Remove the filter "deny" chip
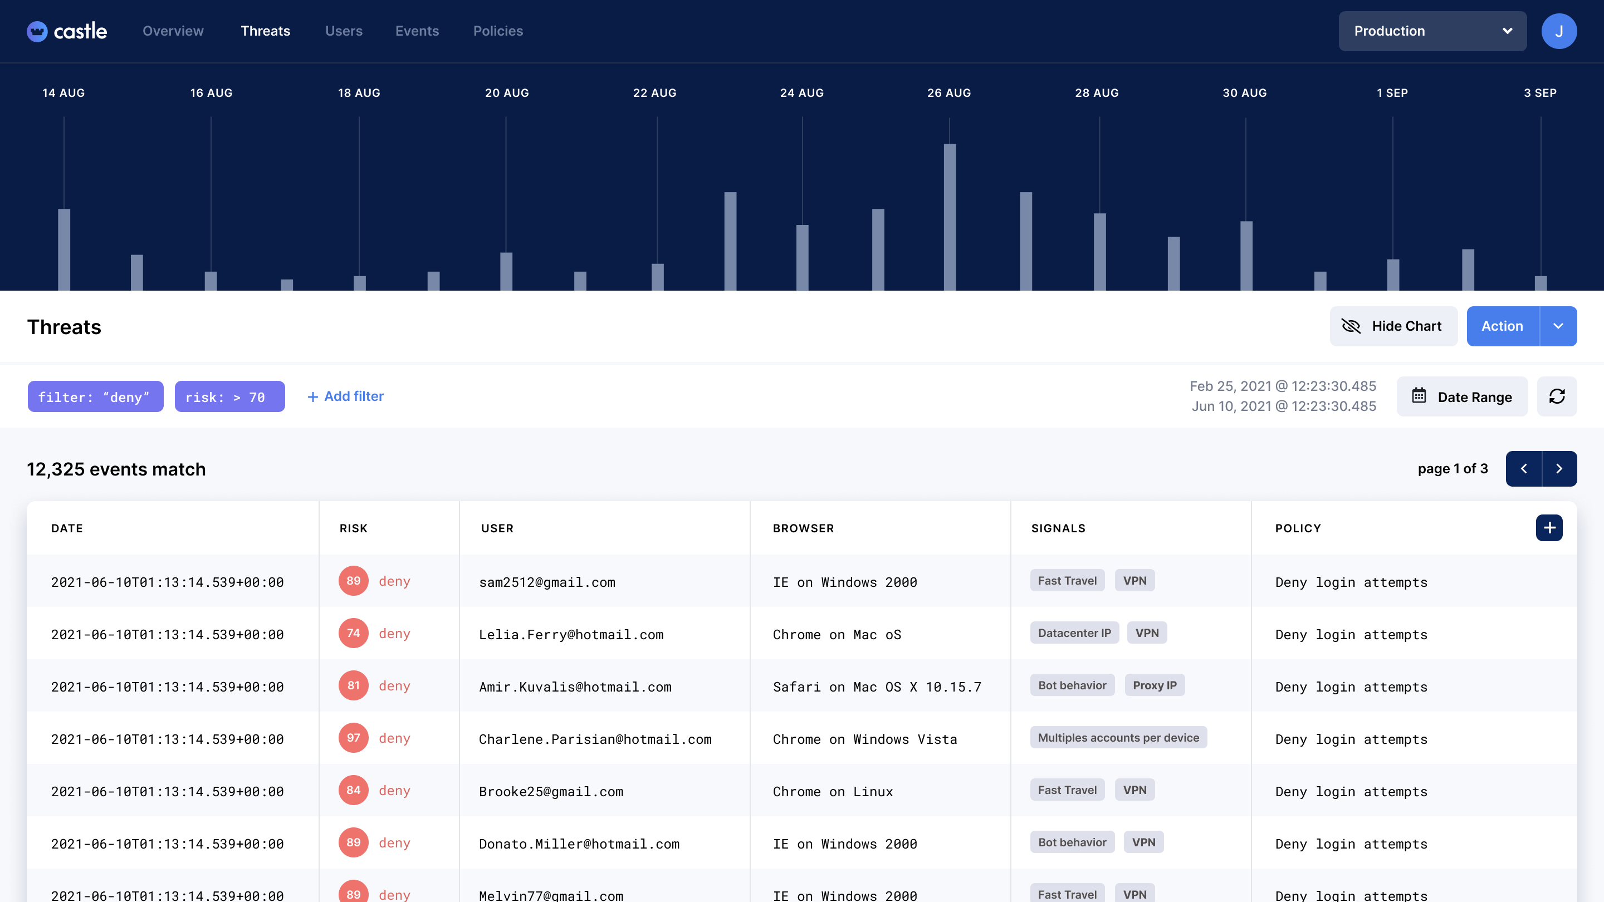 [x=95, y=396]
